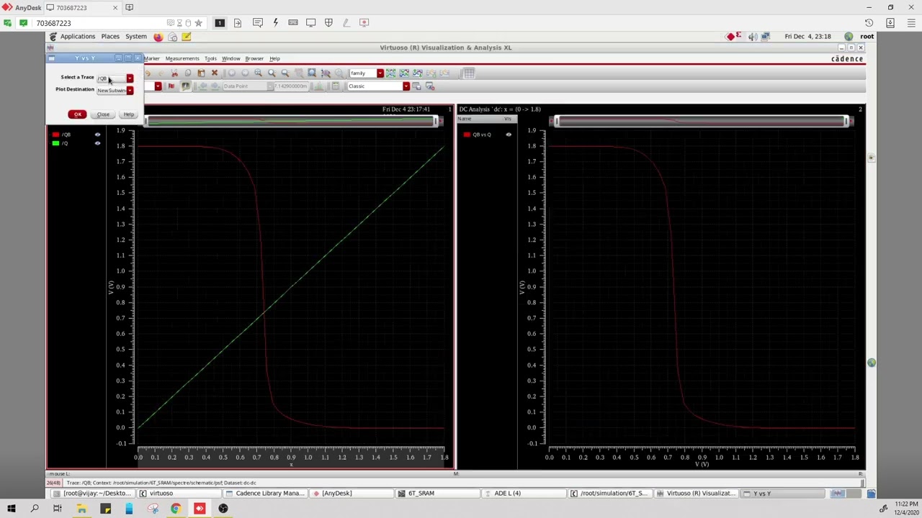This screenshot has width=922, height=518.
Task: Launch Firefox from the GNOME panel
Action: pyautogui.click(x=158, y=37)
